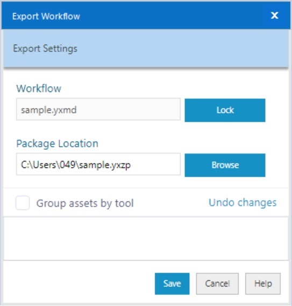Image resolution: width=292 pixels, height=306 pixels.
Task: Click the 'Export Settings' heading text
Action: coord(45,48)
